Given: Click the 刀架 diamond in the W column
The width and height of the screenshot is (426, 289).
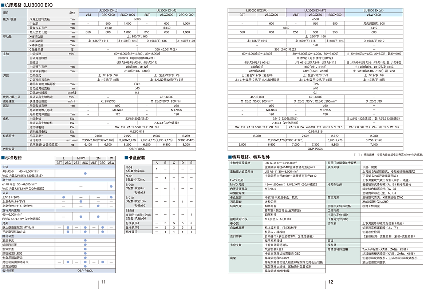Looking at the screenshot, I should pos(111,197).
